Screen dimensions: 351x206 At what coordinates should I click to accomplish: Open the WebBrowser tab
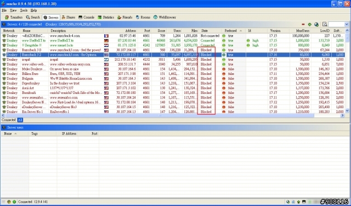[165, 17]
